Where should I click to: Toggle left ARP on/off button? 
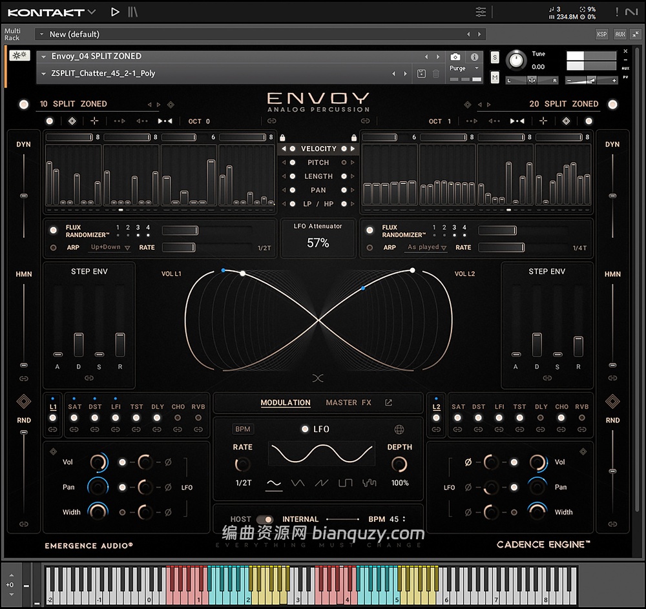(53, 247)
